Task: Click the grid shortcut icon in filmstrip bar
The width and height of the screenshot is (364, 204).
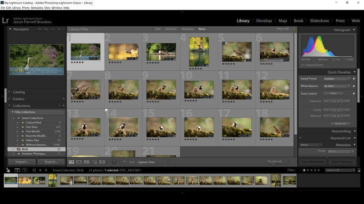Action: (34, 170)
